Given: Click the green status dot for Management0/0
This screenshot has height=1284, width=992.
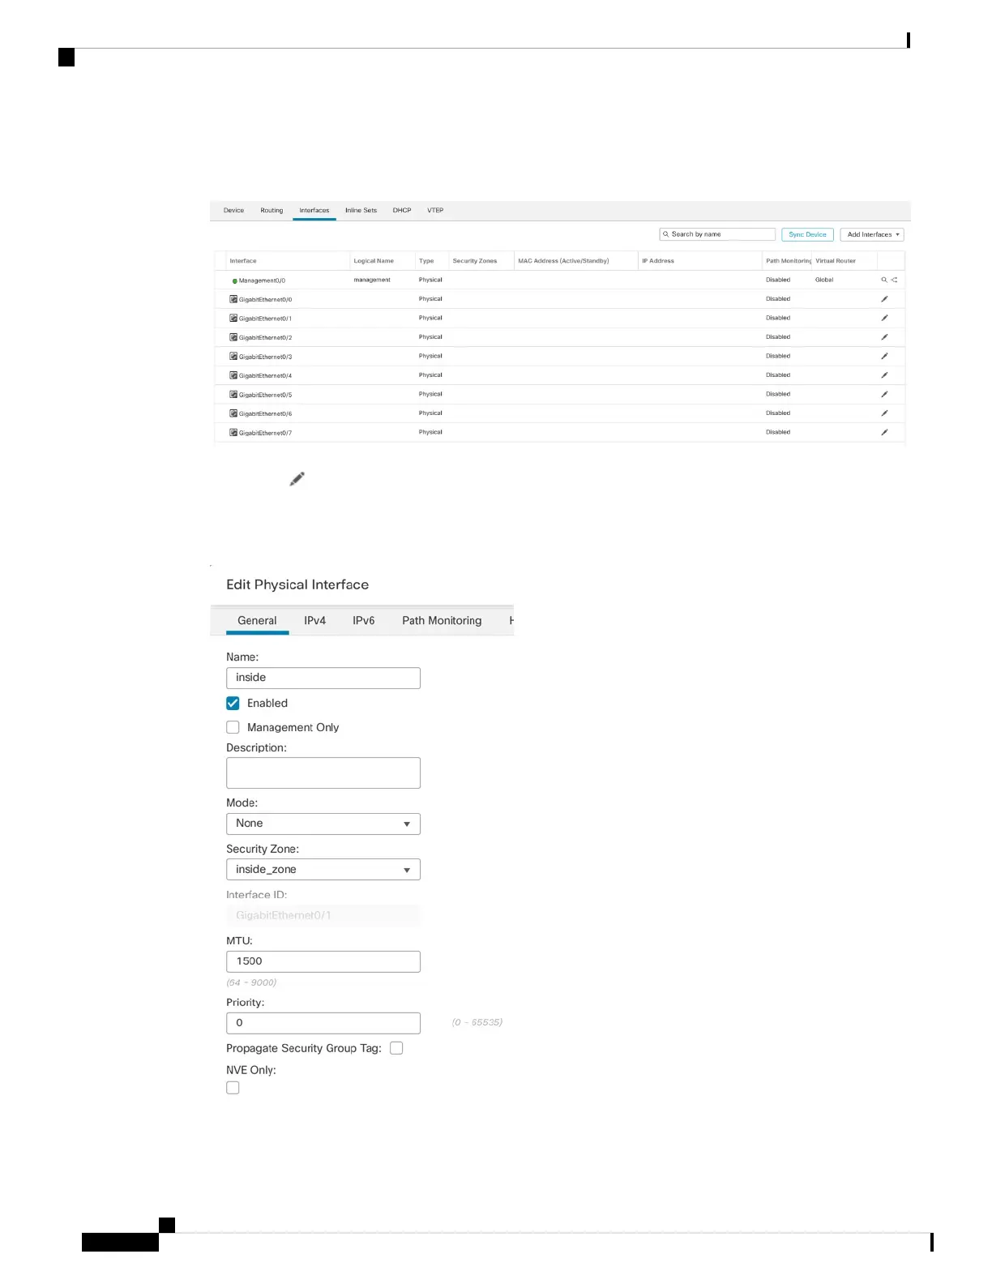Looking at the screenshot, I should pyautogui.click(x=235, y=281).
